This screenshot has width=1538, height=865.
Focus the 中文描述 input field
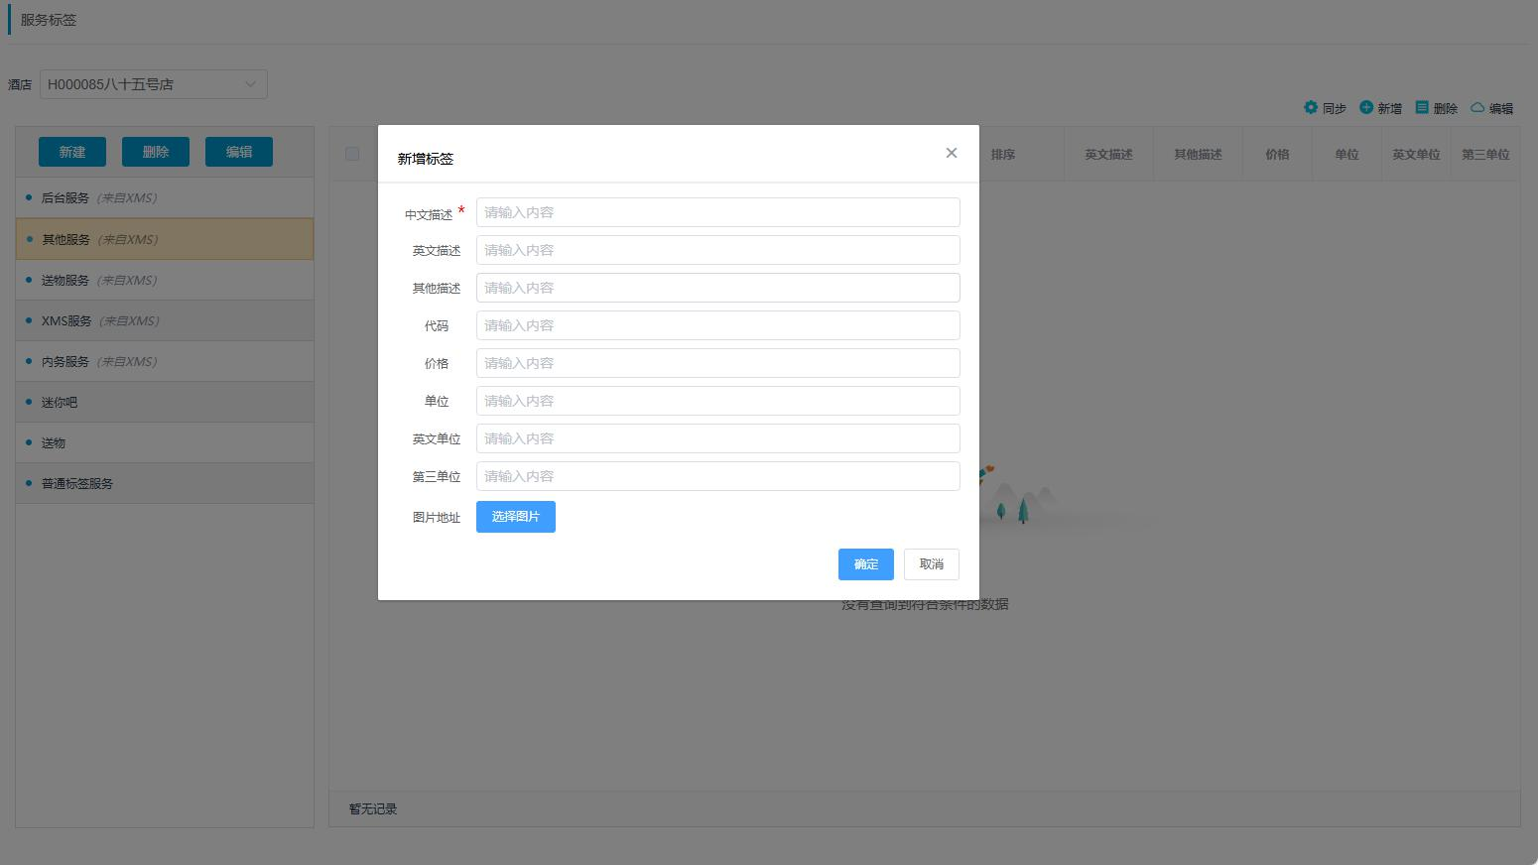click(717, 212)
